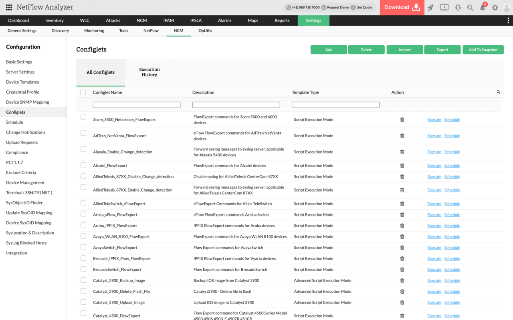Viewport: 513px width, 320px height.
Task: Check the Arista_sFlow_FlowExport checkbox
Action: pyautogui.click(x=83, y=214)
